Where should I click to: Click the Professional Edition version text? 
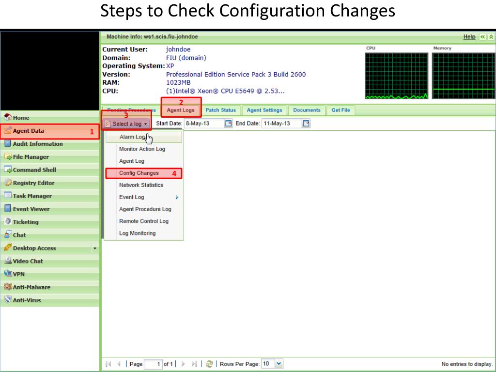tap(236, 74)
